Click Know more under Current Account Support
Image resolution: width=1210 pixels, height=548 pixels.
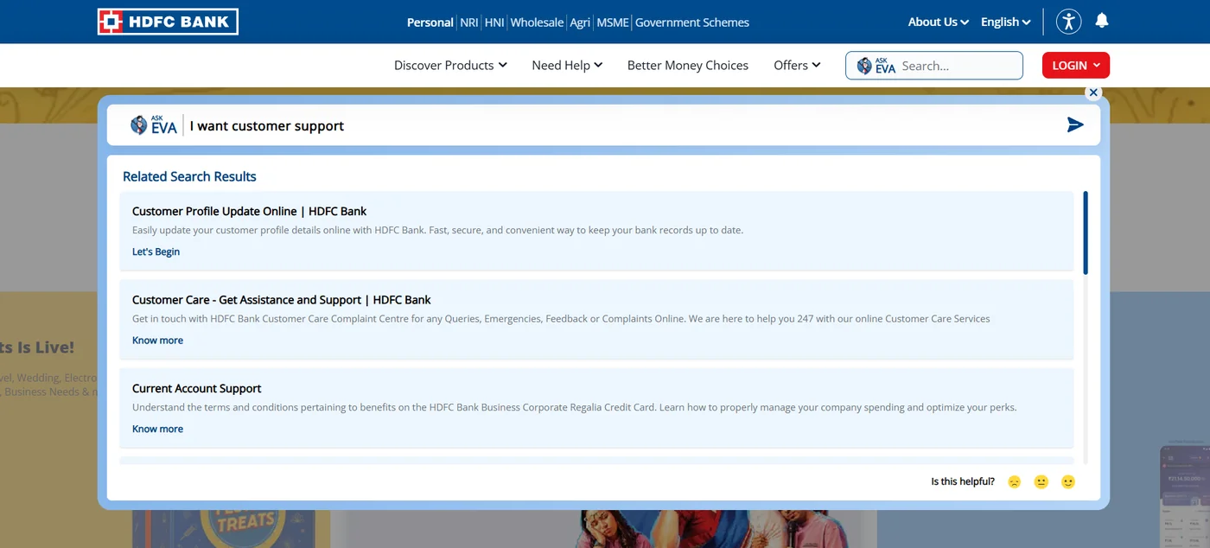tap(157, 429)
